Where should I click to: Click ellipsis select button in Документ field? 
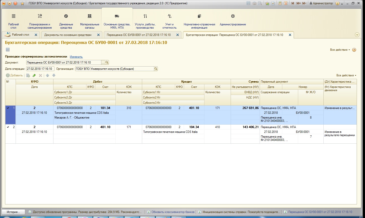[103, 62]
